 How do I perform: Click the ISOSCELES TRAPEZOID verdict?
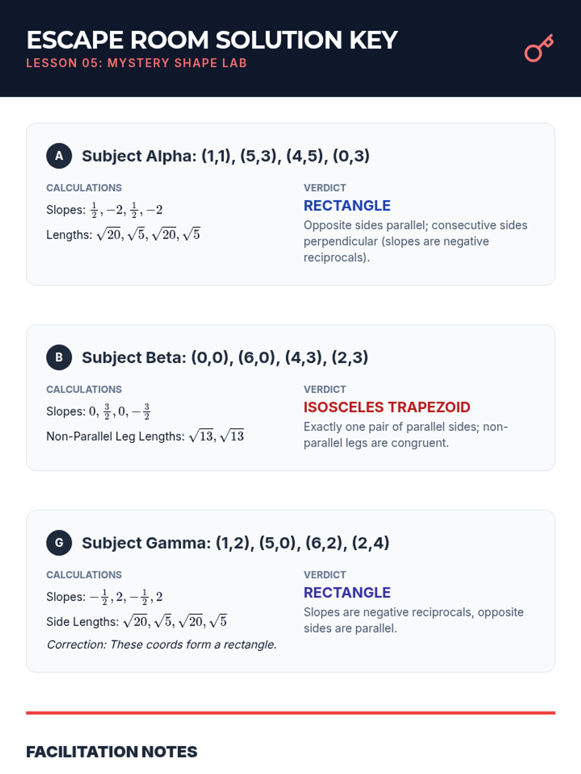(386, 407)
